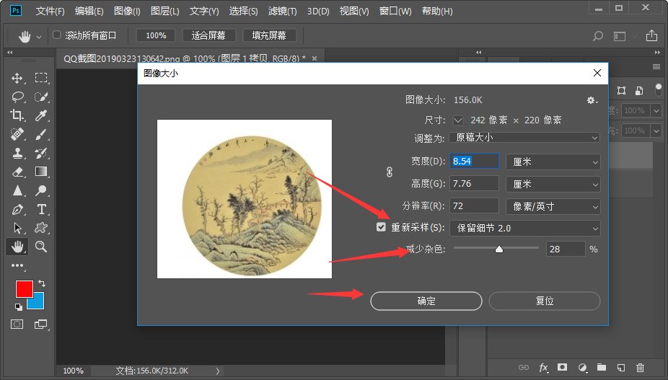The width and height of the screenshot is (668, 380).
Task: Select the Eyedropper tool
Action: point(41,115)
